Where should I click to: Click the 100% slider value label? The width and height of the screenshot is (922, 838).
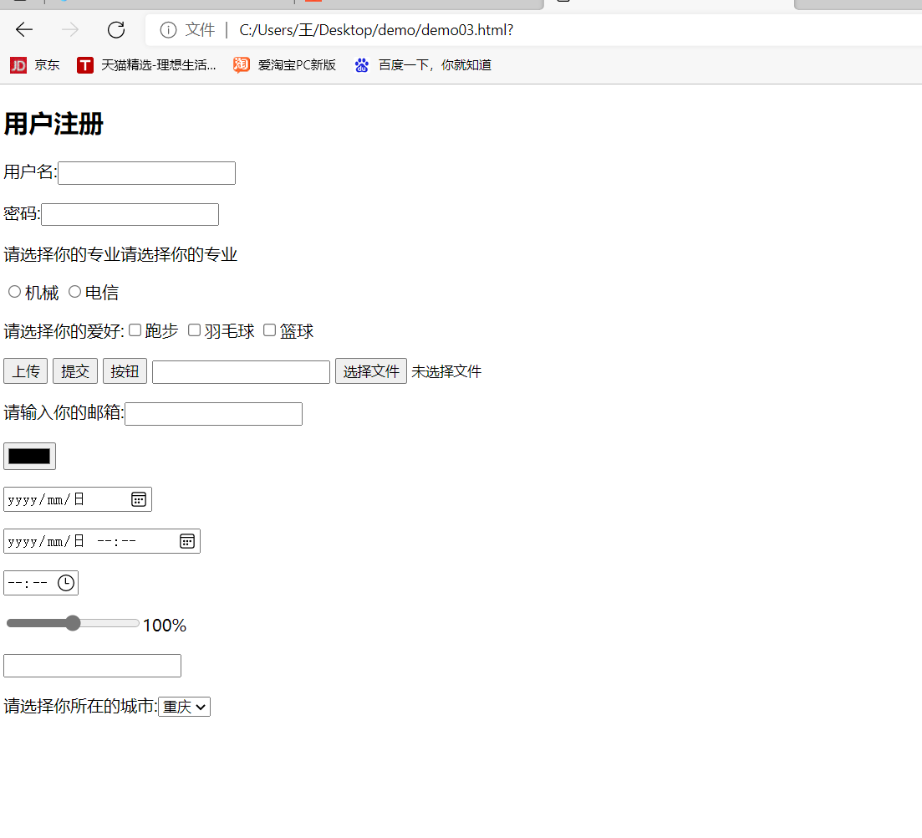165,626
